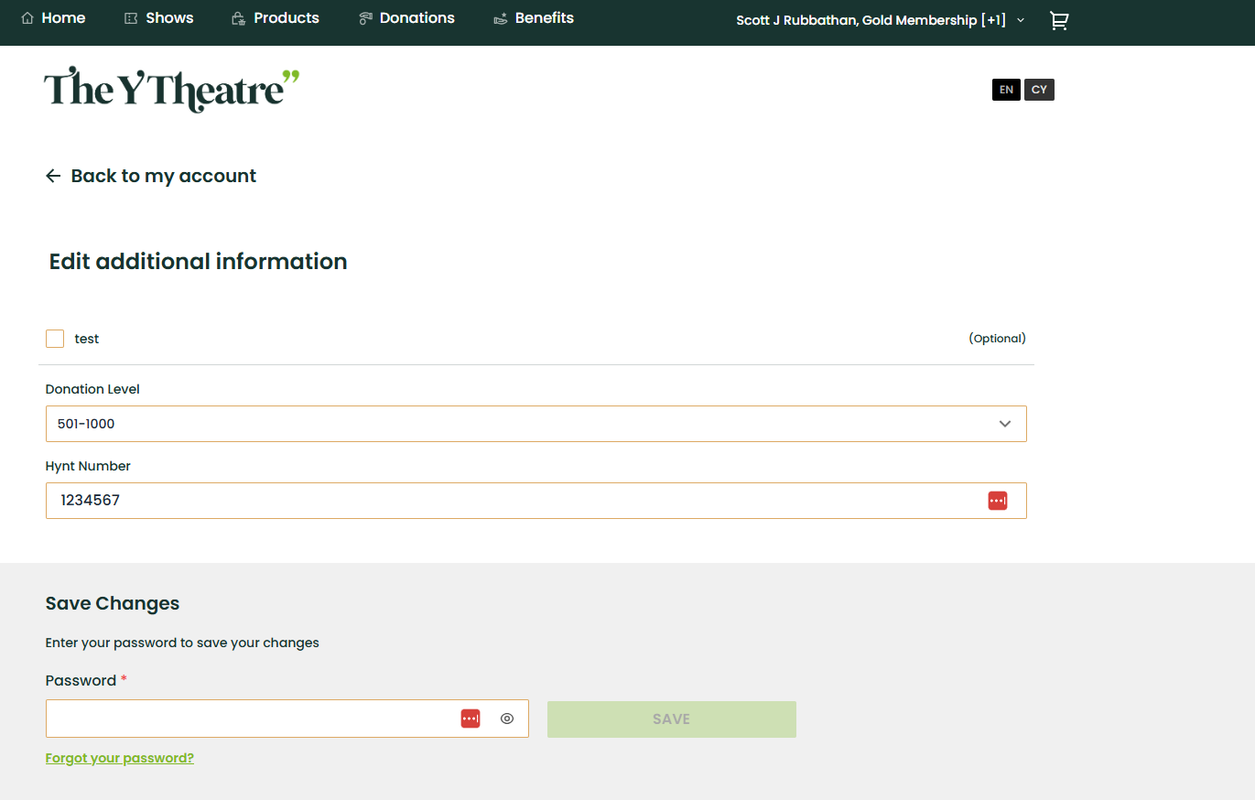Click the 'Hynt Number' label

[88, 466]
